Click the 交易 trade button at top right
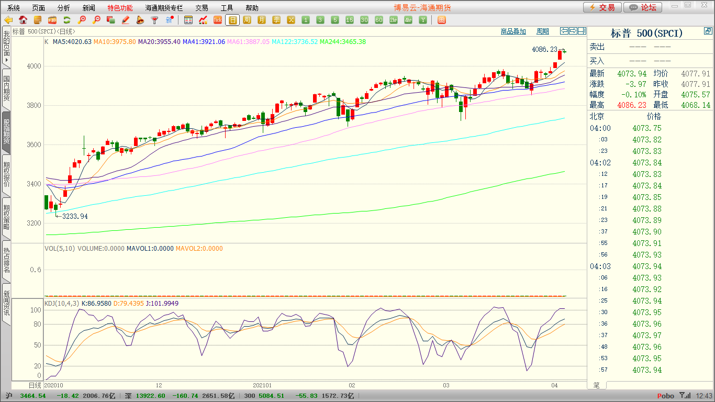 (602, 7)
